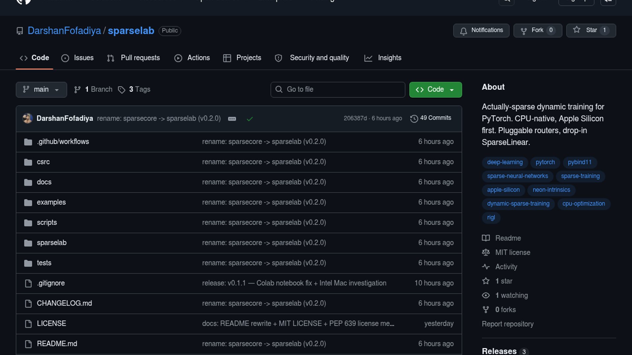
Task: Open the CHANGELOG.md file
Action: (x=64, y=303)
